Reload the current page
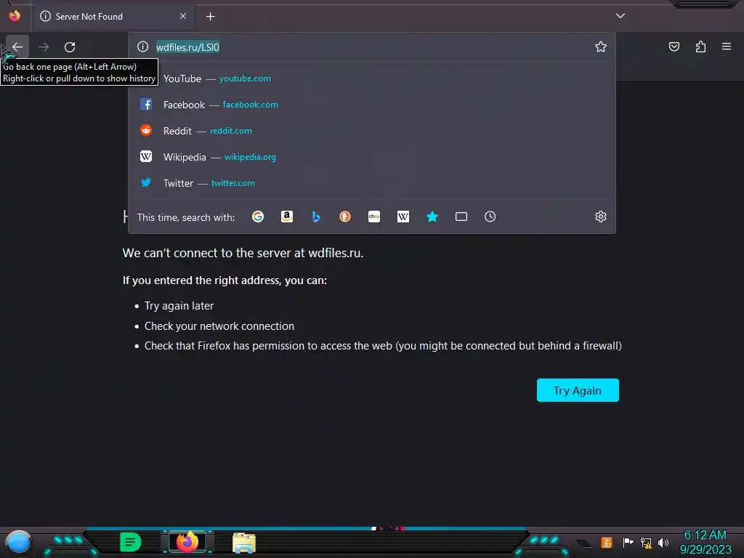 [x=70, y=47]
